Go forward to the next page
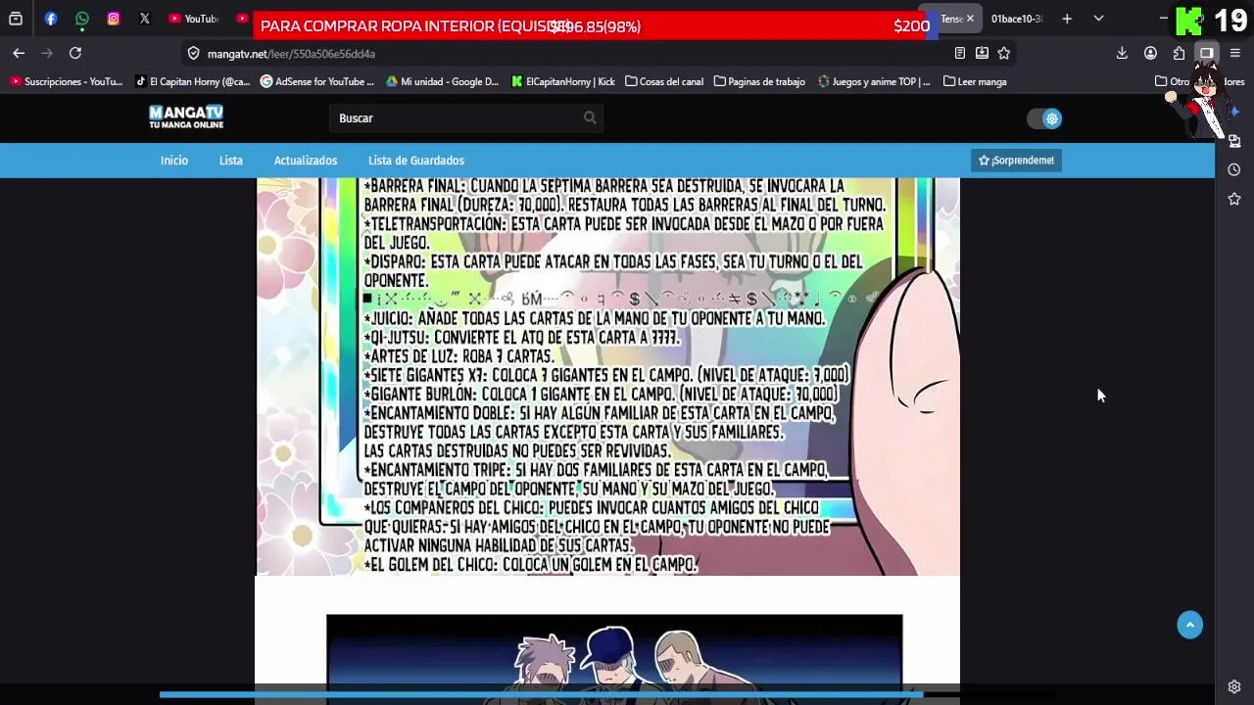 (46, 53)
